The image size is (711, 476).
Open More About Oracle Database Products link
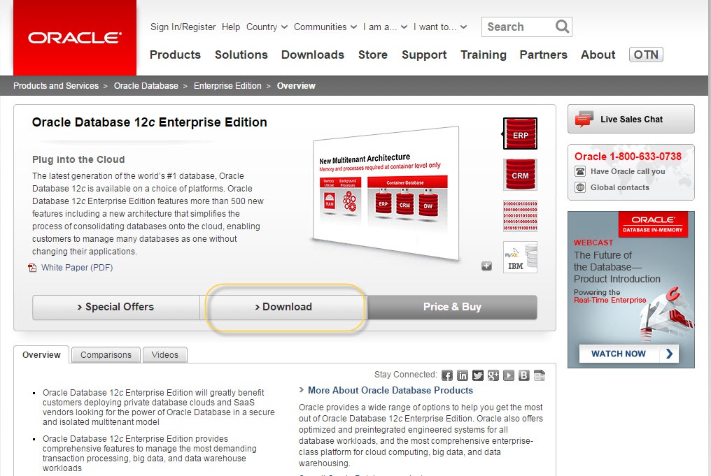pos(390,391)
